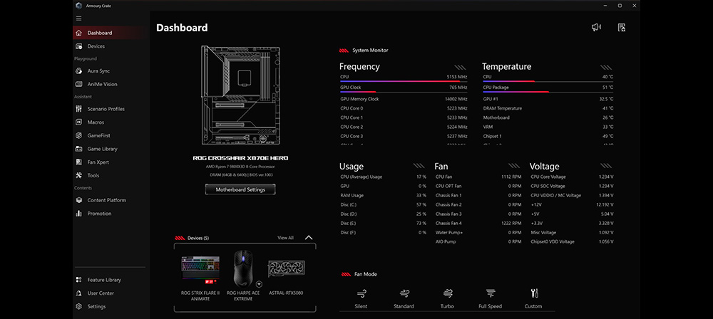Click the Settings gear icon
The width and height of the screenshot is (713, 319).
(x=78, y=306)
